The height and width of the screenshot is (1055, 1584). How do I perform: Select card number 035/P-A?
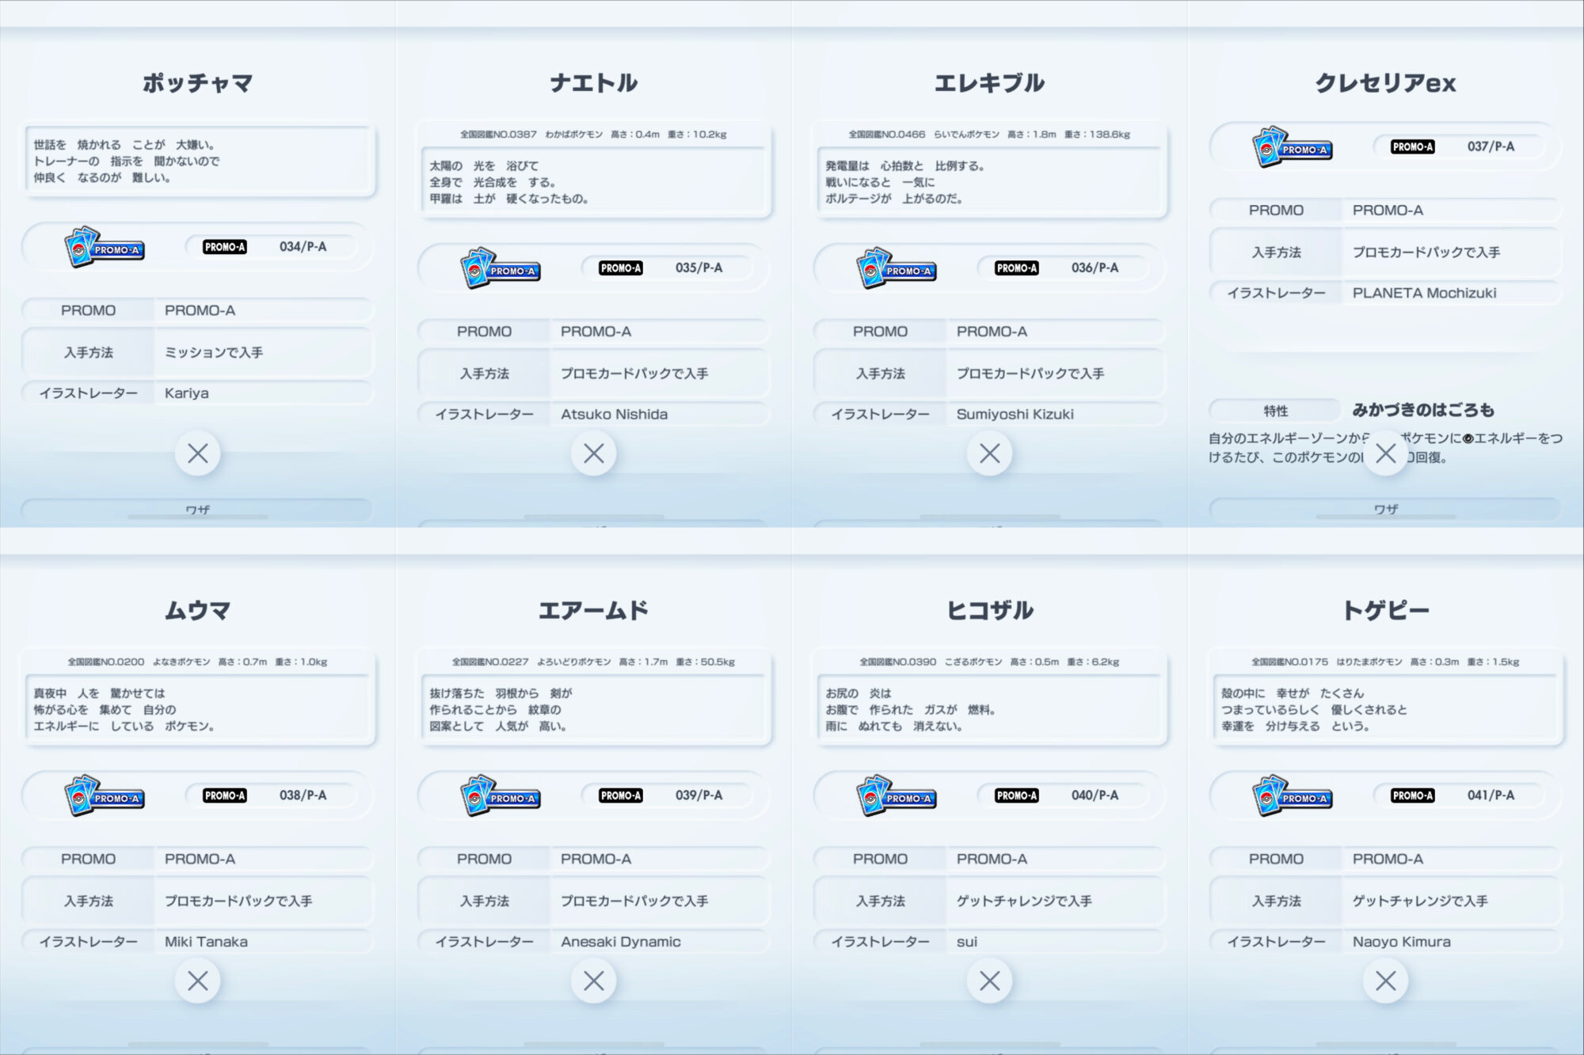[x=699, y=268]
